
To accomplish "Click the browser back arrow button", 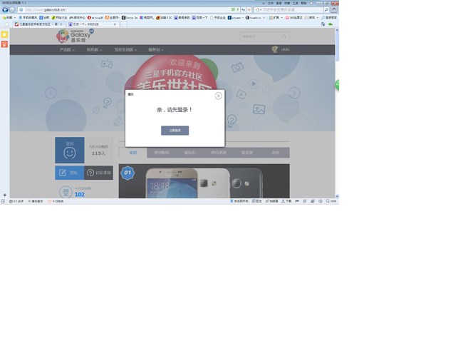I will pyautogui.click(x=4, y=9).
